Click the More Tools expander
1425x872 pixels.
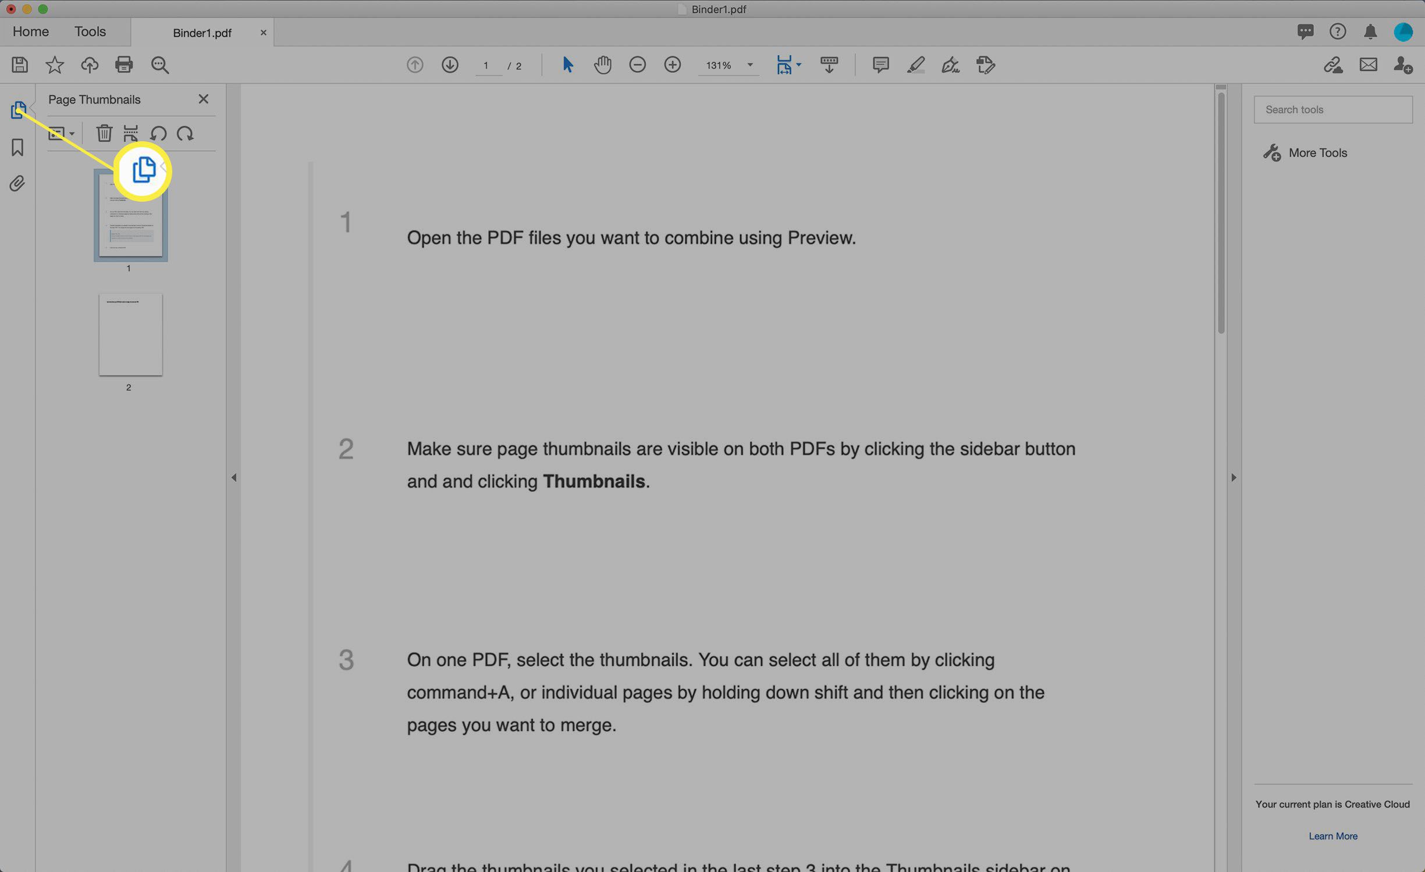[1318, 153]
